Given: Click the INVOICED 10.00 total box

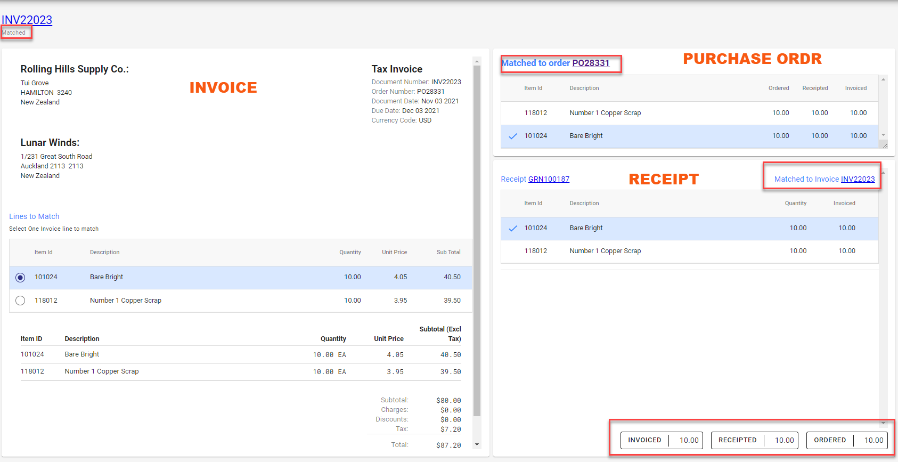Looking at the screenshot, I should 662,440.
